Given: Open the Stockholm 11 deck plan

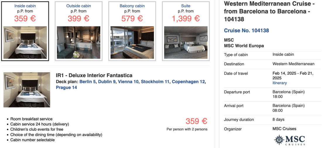Looking at the screenshot, I should pyautogui.click(x=155, y=82).
